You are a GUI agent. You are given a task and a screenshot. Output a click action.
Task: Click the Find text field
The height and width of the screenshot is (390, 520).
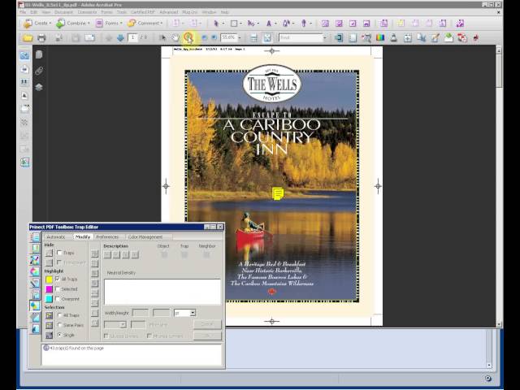point(301,38)
